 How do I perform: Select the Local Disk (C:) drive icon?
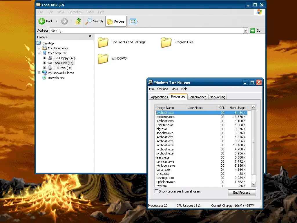(50, 63)
